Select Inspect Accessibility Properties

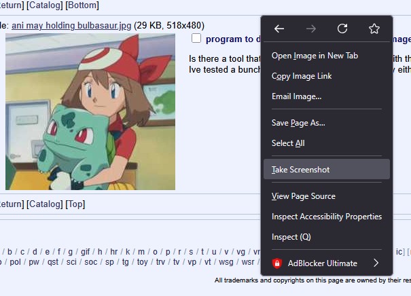tap(327, 217)
